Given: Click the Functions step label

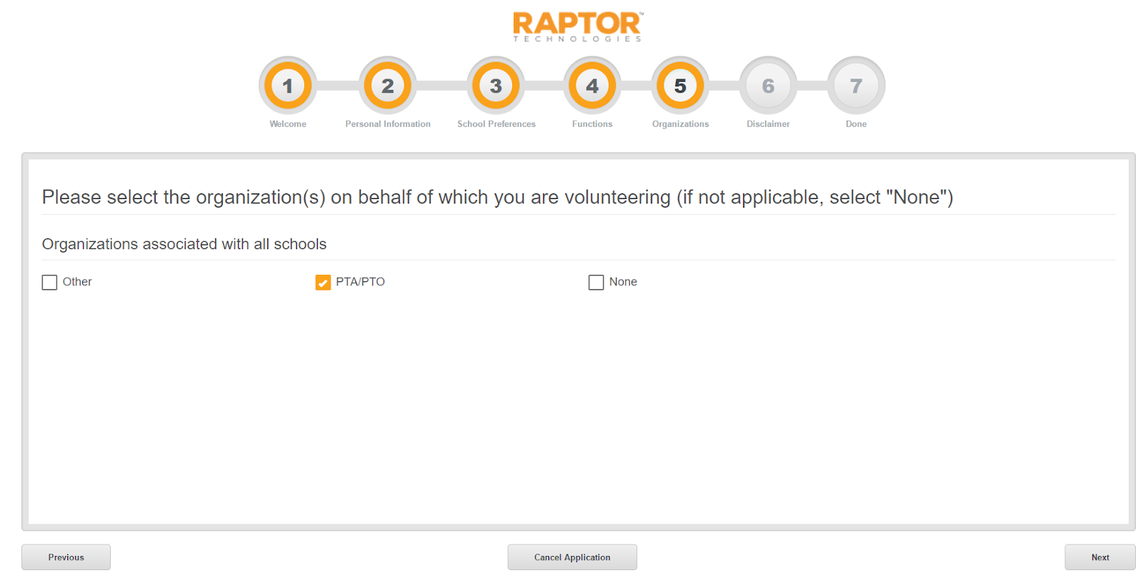Looking at the screenshot, I should 592,124.
